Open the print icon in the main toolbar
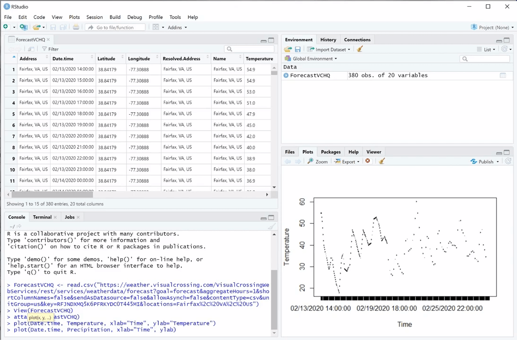This screenshot has height=340, width=517. pos(76,27)
